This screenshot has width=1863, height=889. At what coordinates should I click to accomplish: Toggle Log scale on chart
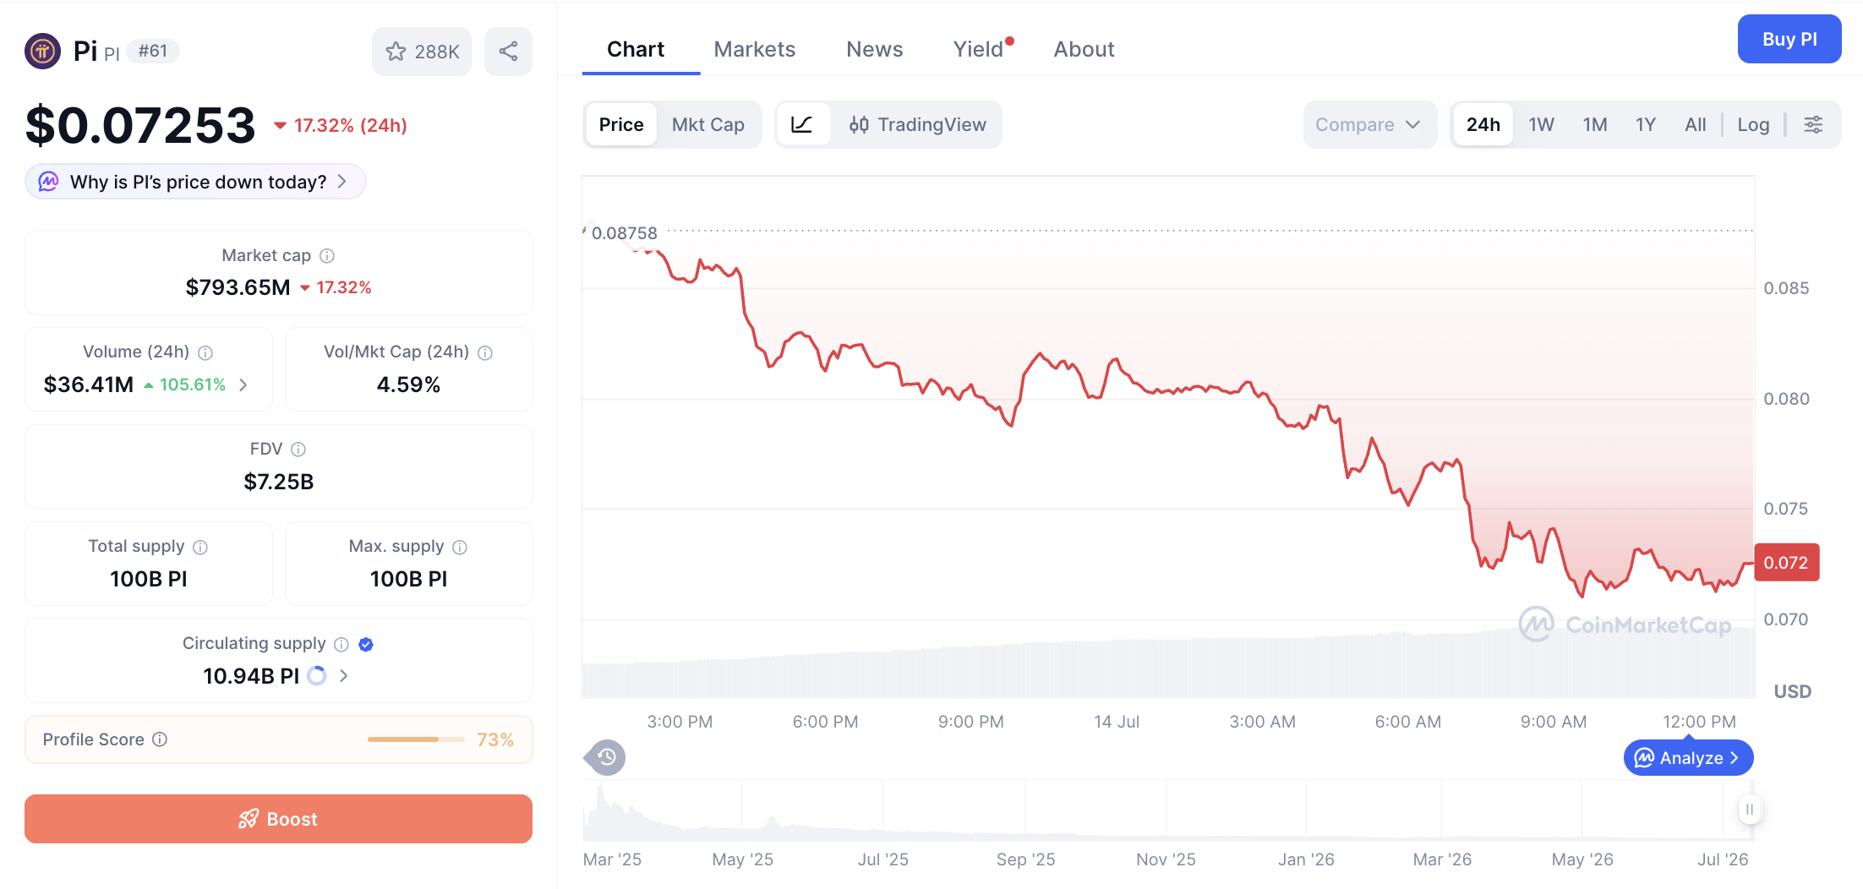coord(1753,124)
